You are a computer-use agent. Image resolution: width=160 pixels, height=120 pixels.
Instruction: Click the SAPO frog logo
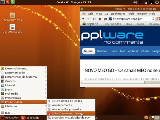84,24
